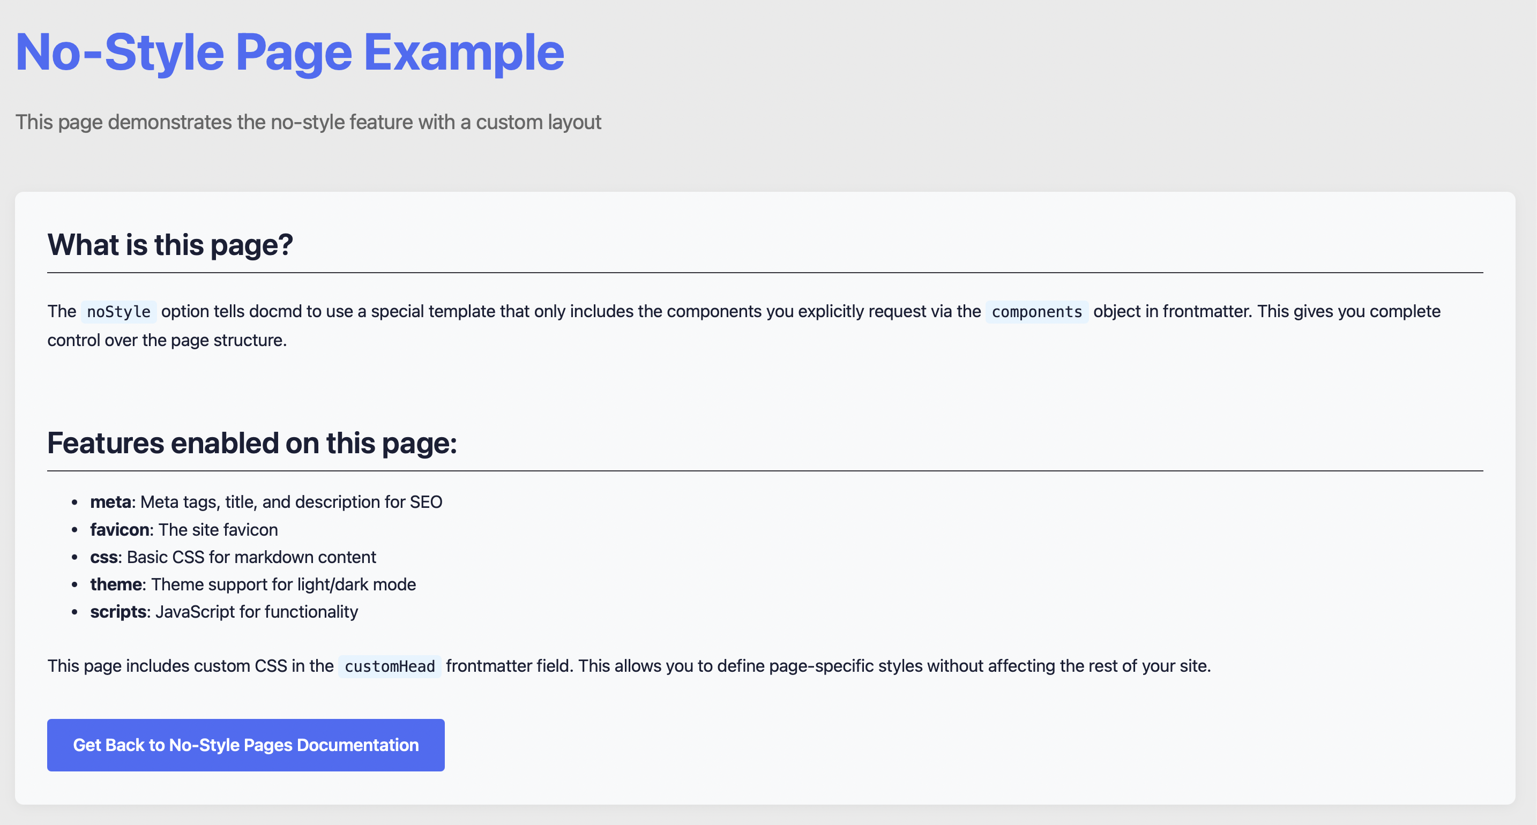Click the noStyle inline code snippet

[119, 311]
